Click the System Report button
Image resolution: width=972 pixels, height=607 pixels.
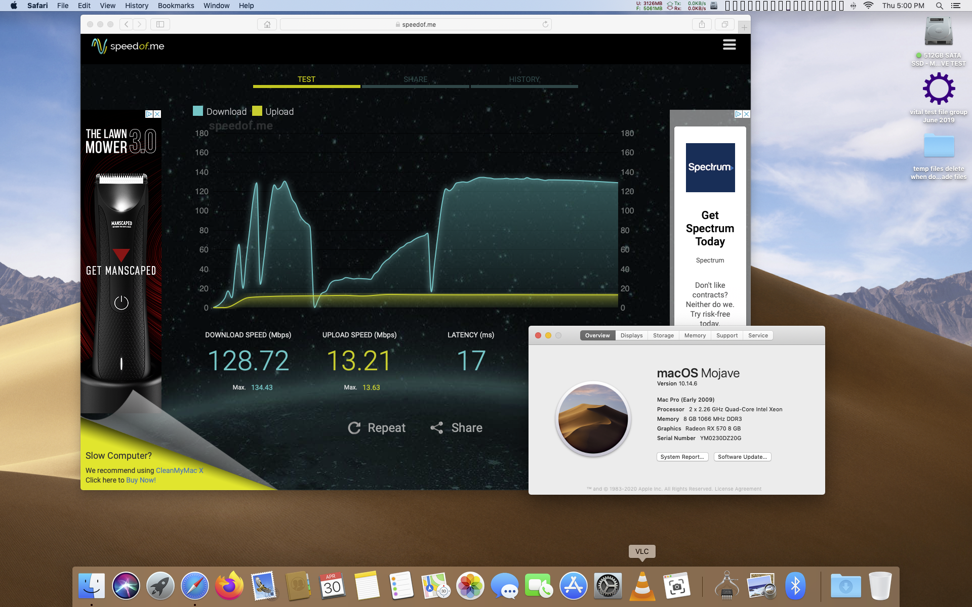[x=682, y=457]
